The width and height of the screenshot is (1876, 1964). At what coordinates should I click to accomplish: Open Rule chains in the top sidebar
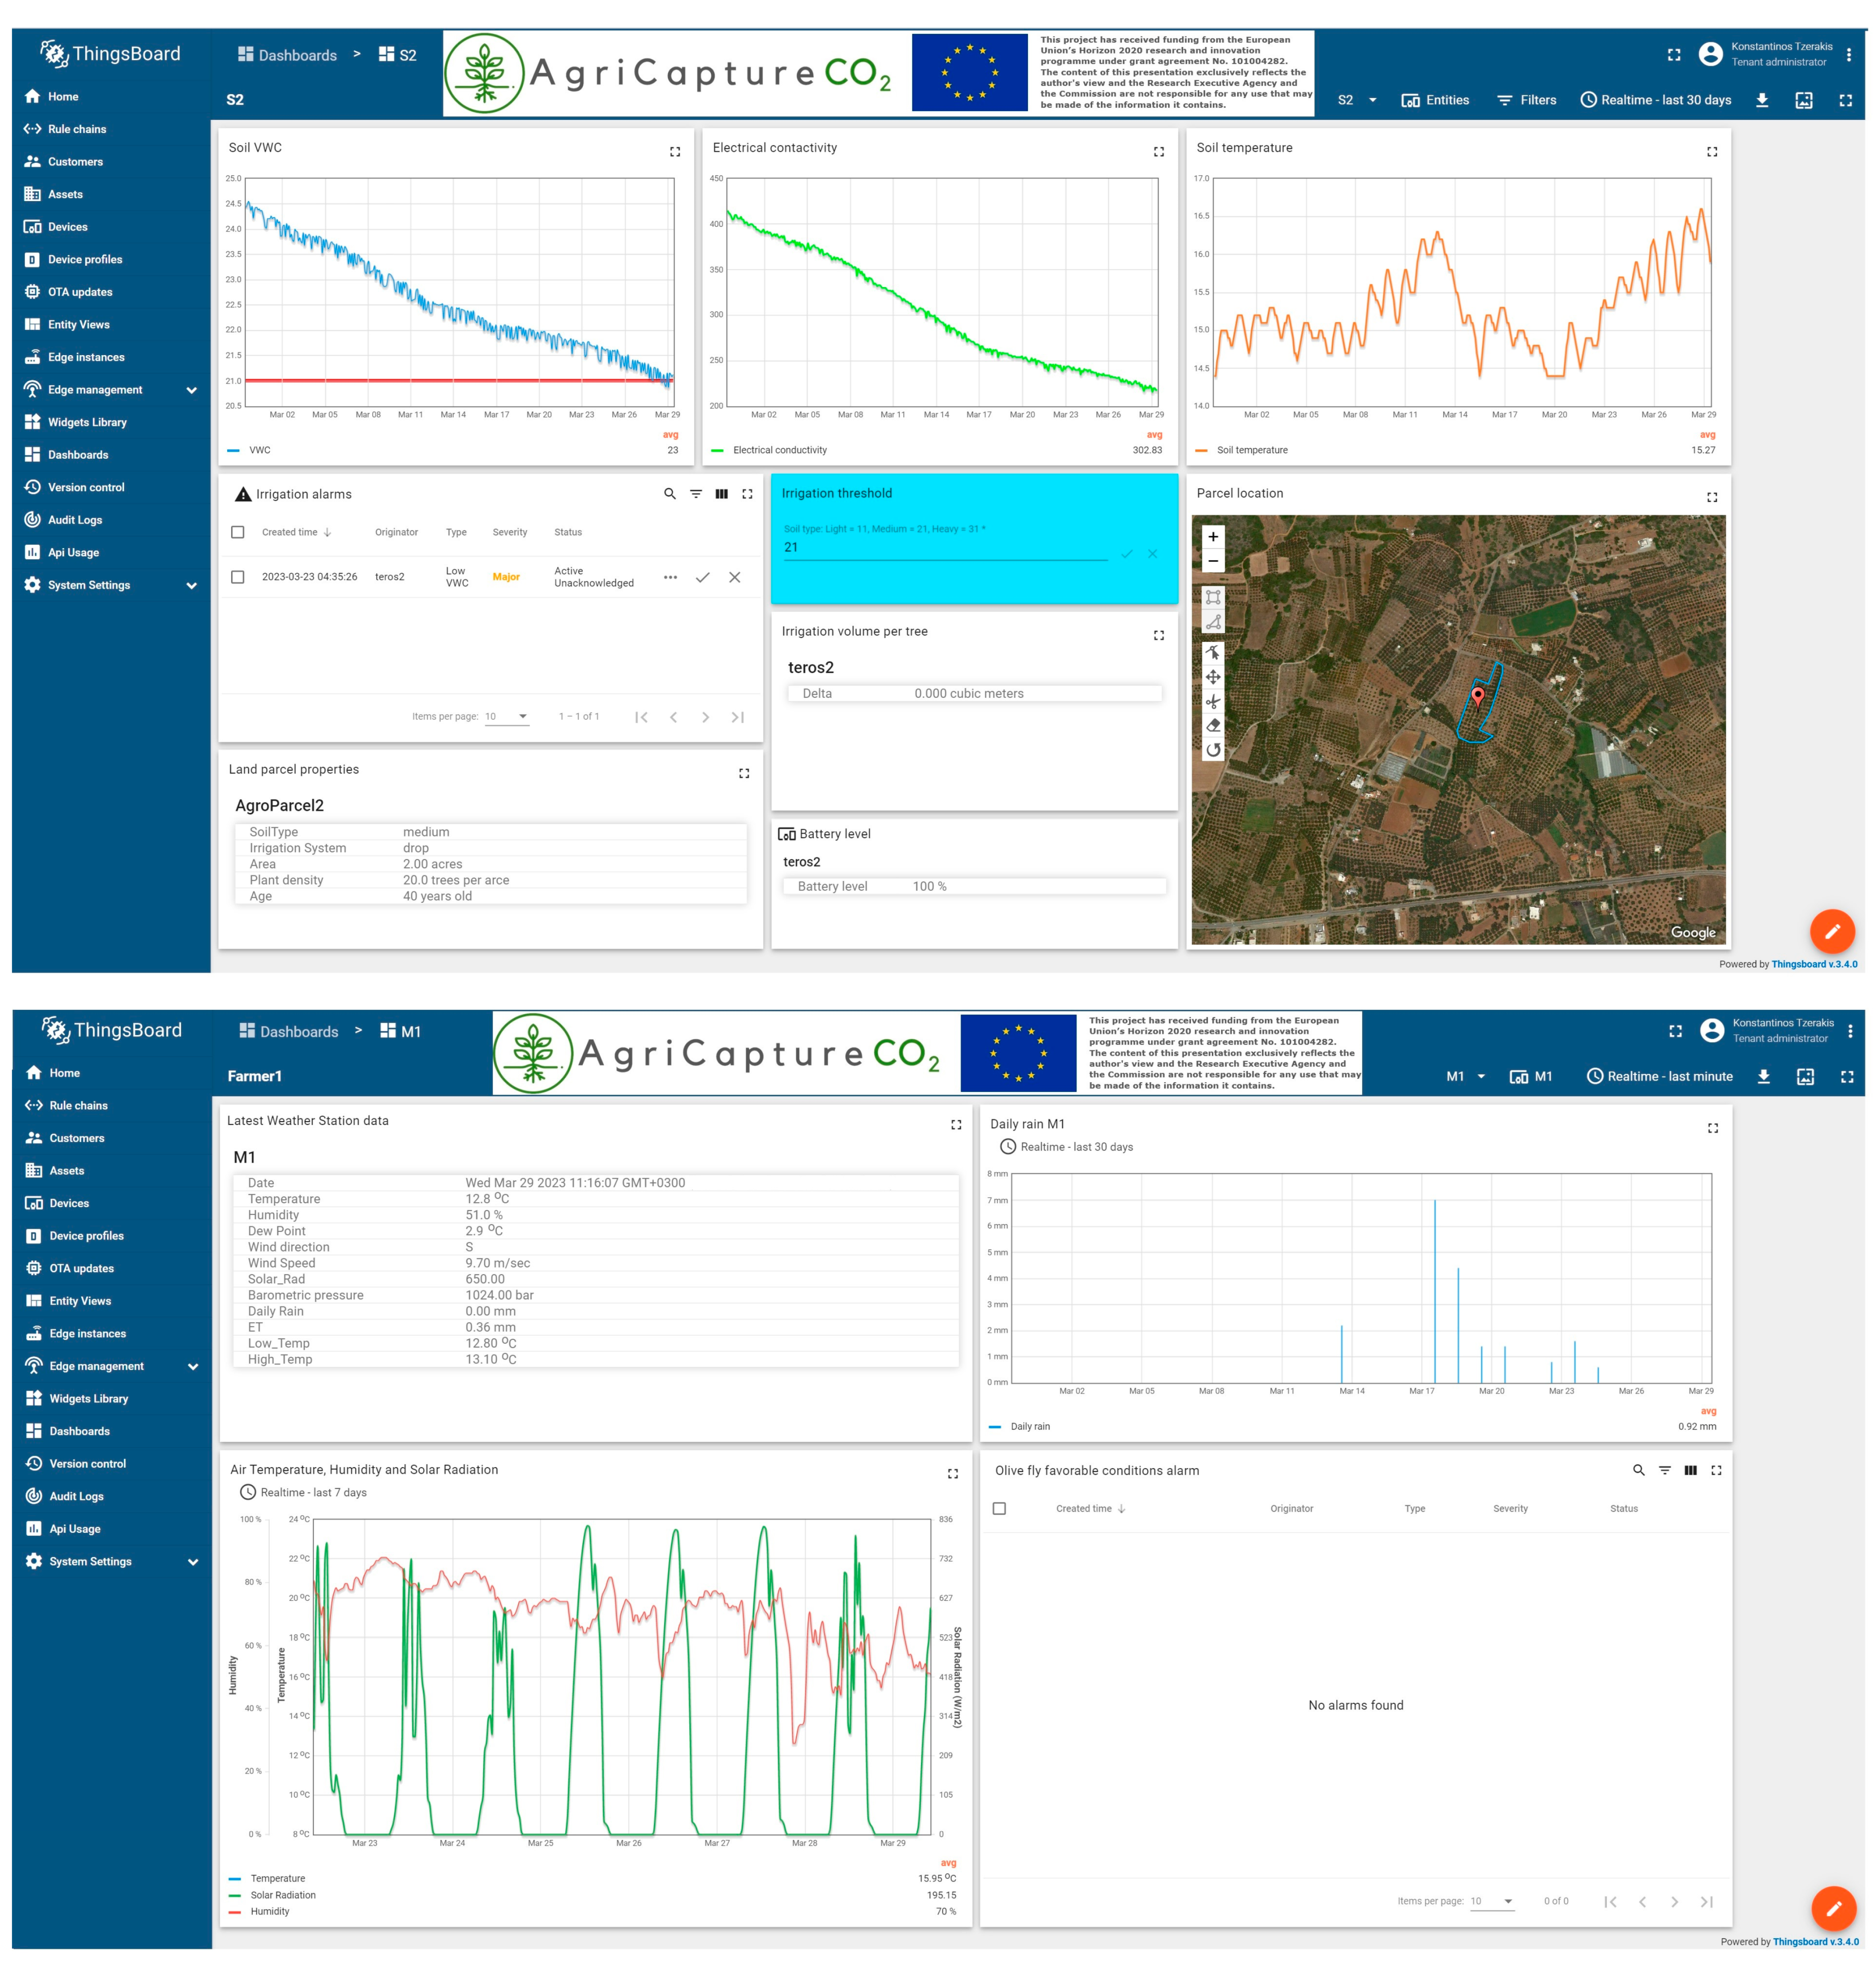77,129
